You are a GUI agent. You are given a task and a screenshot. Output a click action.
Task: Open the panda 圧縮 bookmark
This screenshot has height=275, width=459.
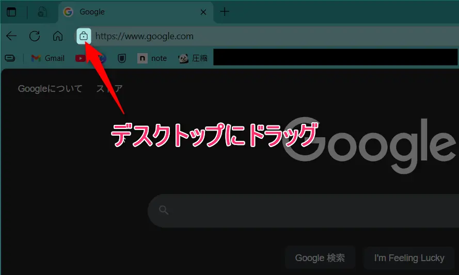click(193, 58)
